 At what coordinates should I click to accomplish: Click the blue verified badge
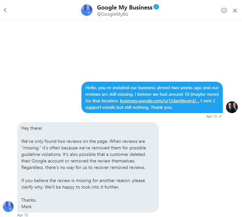point(156,8)
